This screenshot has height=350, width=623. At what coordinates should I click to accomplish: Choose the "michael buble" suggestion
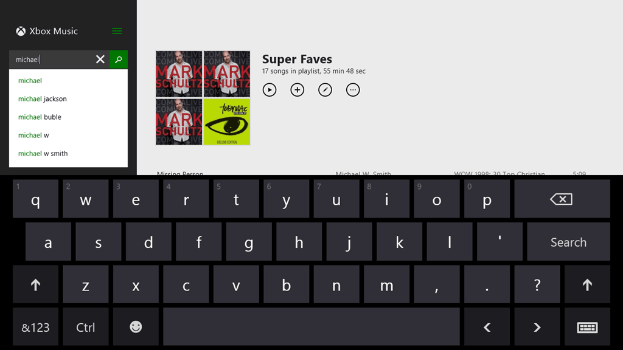(x=40, y=117)
